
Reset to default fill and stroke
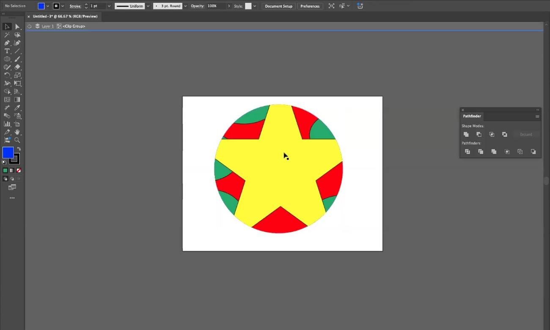(x=4, y=162)
